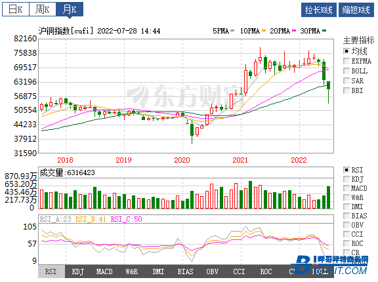
Task: Click the tallest green volume bar in 2021
Action: point(251,195)
